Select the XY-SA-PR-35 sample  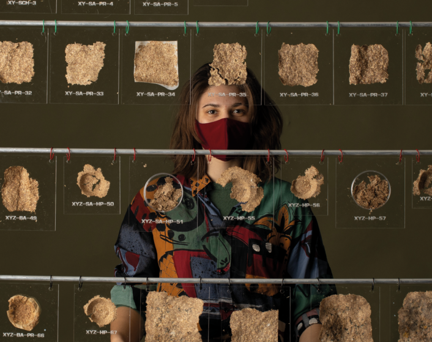(x=228, y=64)
